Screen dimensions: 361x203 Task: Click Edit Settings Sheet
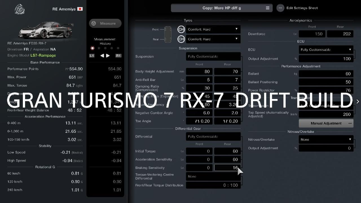(x=302, y=8)
